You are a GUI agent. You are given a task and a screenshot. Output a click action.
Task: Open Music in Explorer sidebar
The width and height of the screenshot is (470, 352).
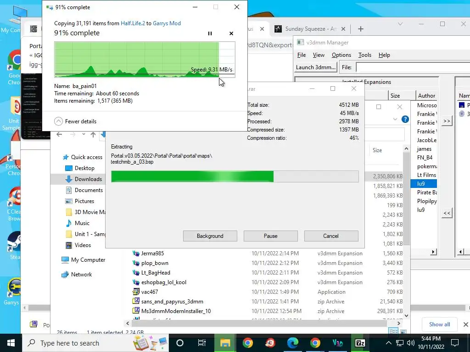[78, 223]
